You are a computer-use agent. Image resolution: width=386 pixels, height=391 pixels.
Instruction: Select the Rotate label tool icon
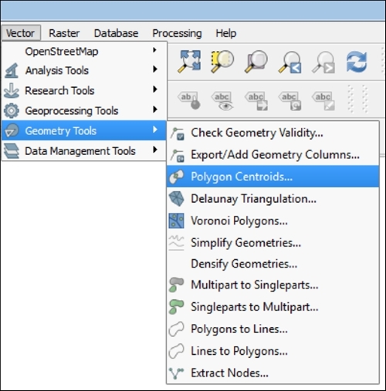point(289,101)
